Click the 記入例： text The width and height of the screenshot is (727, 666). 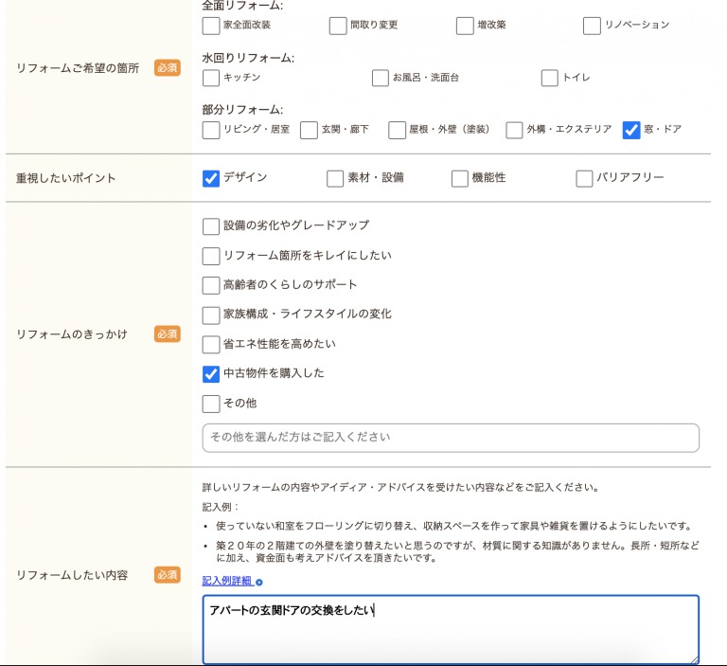pos(221,507)
